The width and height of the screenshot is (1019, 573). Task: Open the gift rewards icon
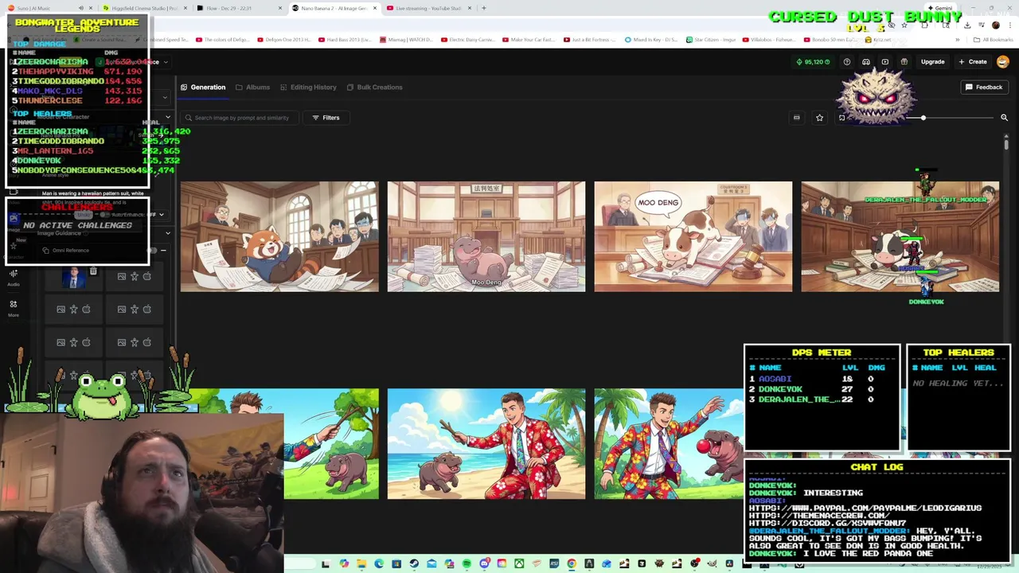pyautogui.click(x=904, y=62)
